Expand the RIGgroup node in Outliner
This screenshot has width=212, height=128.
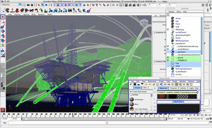tap(168, 29)
